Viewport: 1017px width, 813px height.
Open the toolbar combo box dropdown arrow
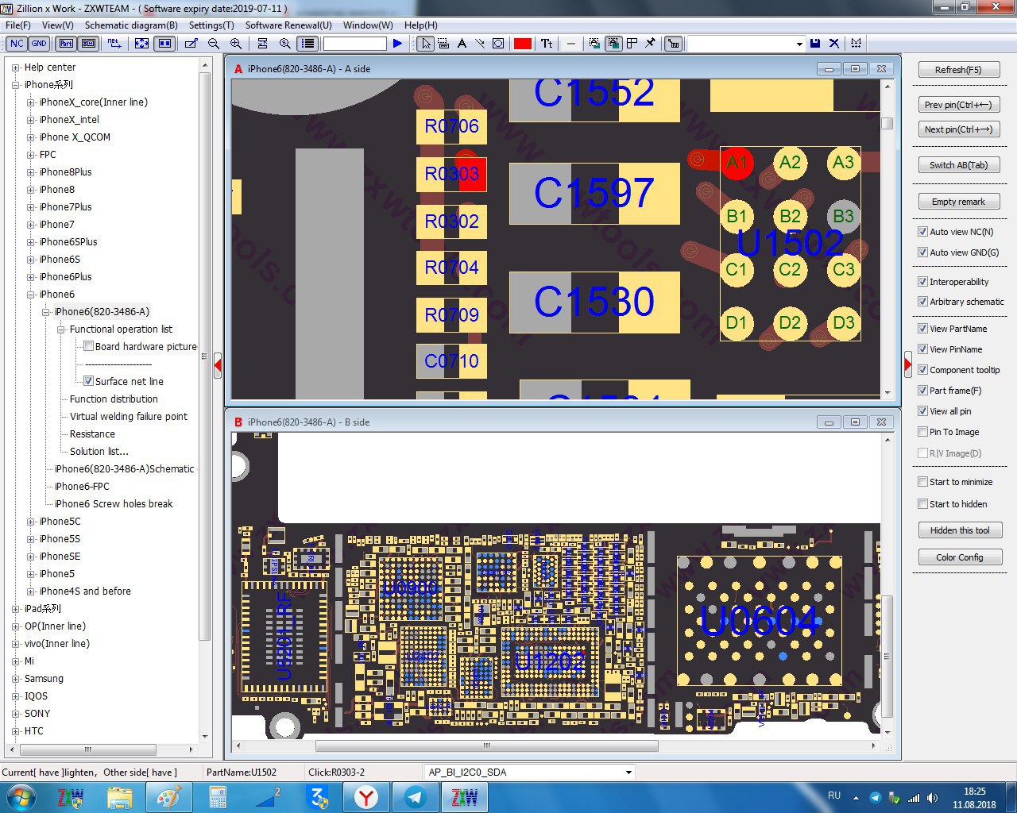799,44
